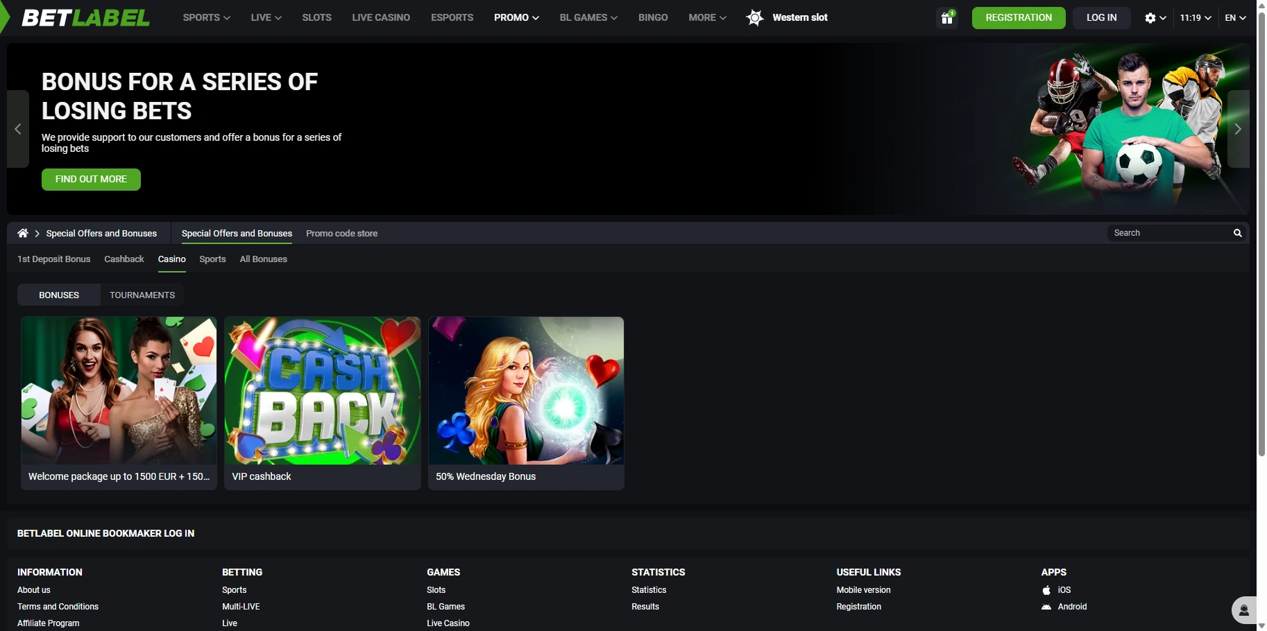1267x631 pixels.
Task: Open the Western slot promotion
Action: 788,18
